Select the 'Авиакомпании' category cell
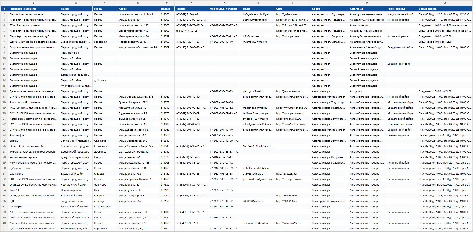 (x=367, y=25)
